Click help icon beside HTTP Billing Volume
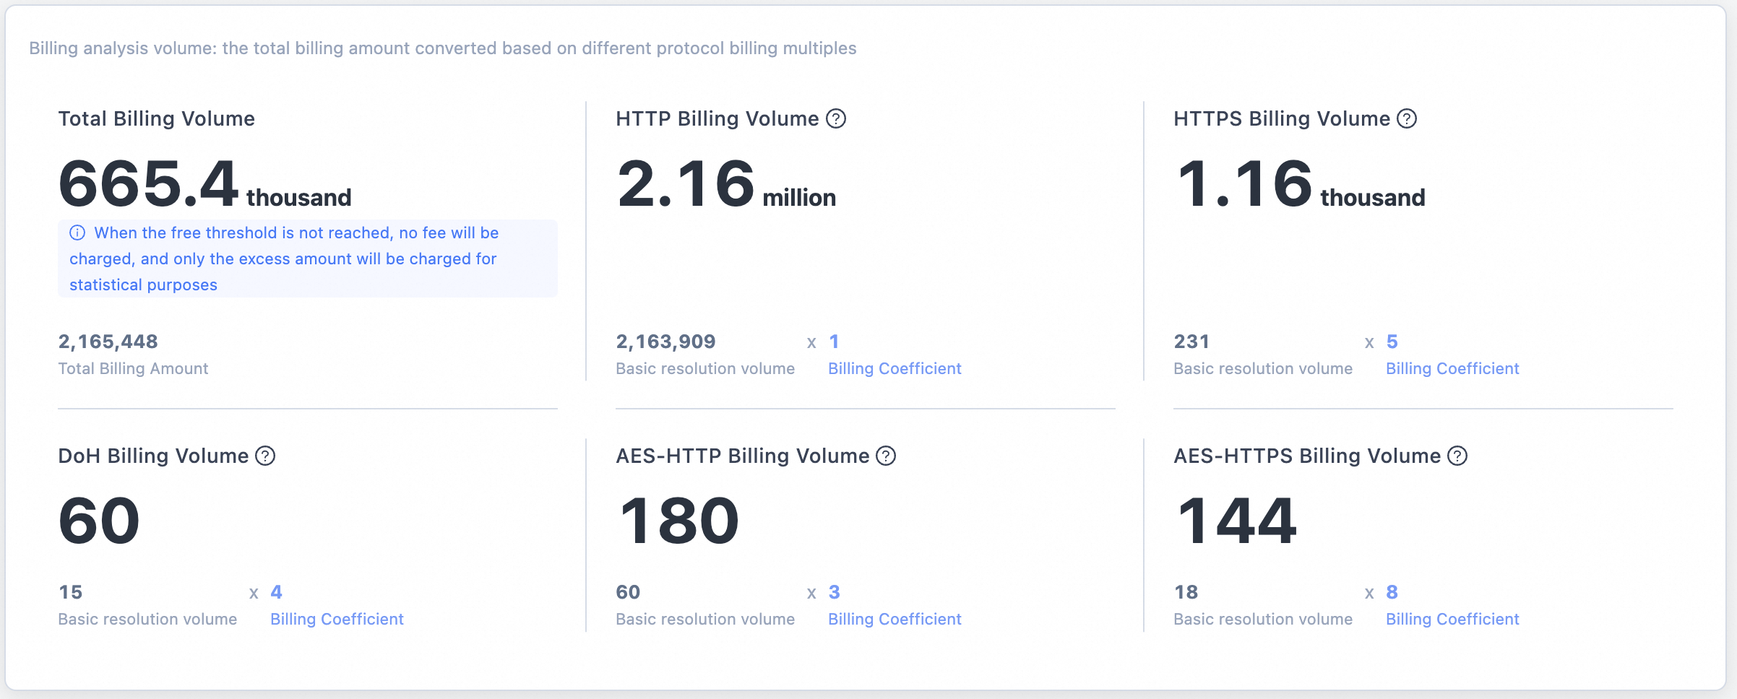1737x699 pixels. tap(836, 118)
